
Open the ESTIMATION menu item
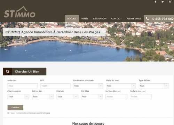pos(100,18)
